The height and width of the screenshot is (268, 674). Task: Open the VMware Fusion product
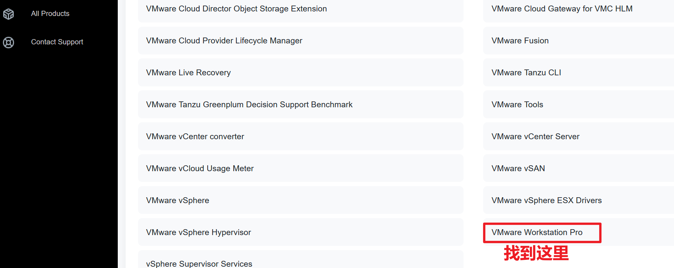[x=520, y=41]
